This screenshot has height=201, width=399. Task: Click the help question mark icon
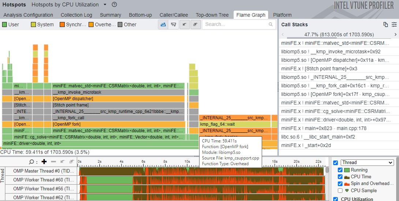pyautogui.click(x=114, y=5)
